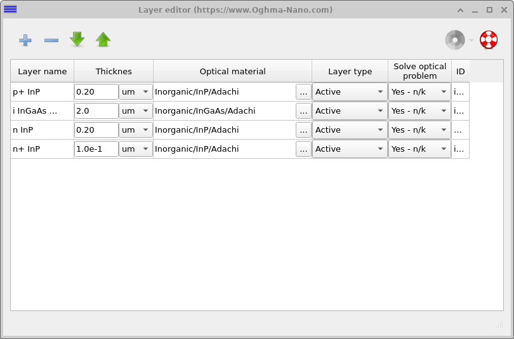Open thickness unit dropdown for n InP
514x339 pixels.
pos(135,130)
